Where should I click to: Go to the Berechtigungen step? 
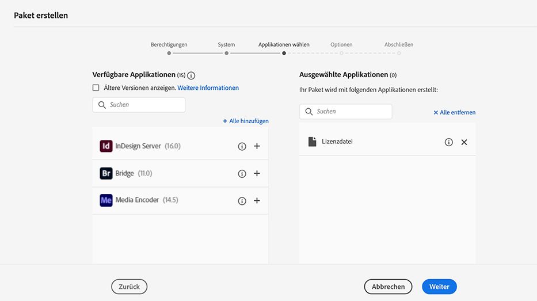[169, 53]
